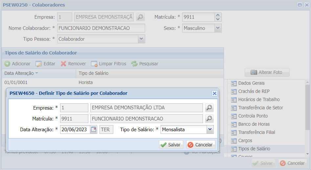Click Cancelar in the Colaboradores window footer

[293, 163]
